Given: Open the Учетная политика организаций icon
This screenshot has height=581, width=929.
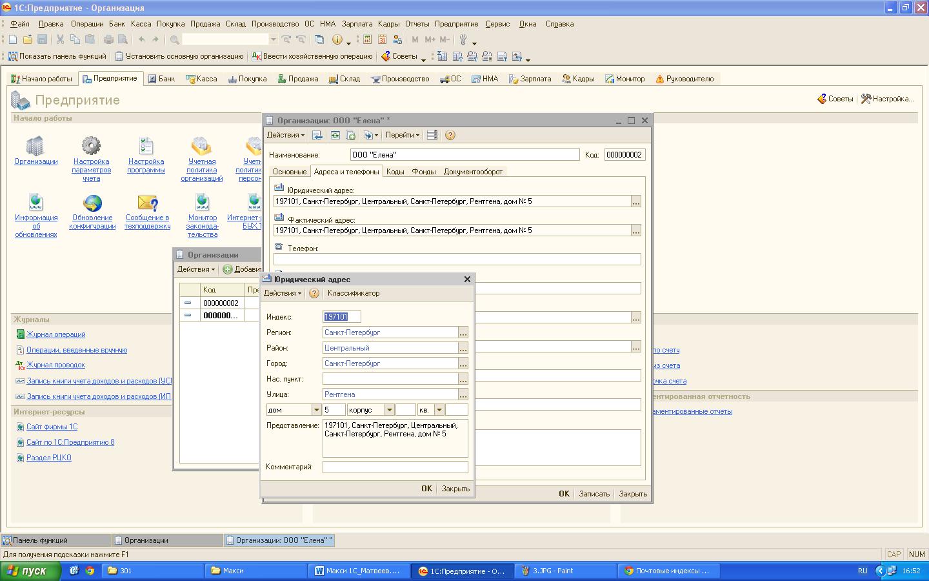Looking at the screenshot, I should [201, 145].
